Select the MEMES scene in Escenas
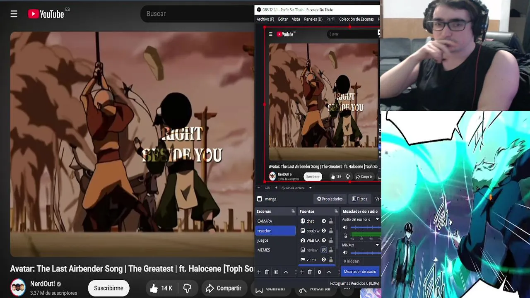This screenshot has height=298, width=530. click(276, 250)
